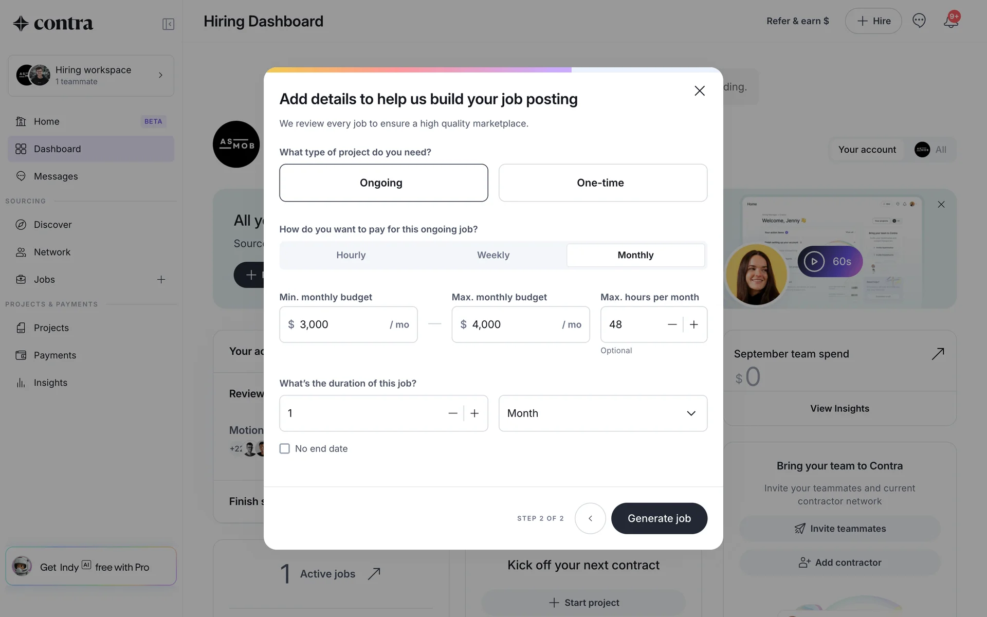Open the notifications bell

coord(951,21)
